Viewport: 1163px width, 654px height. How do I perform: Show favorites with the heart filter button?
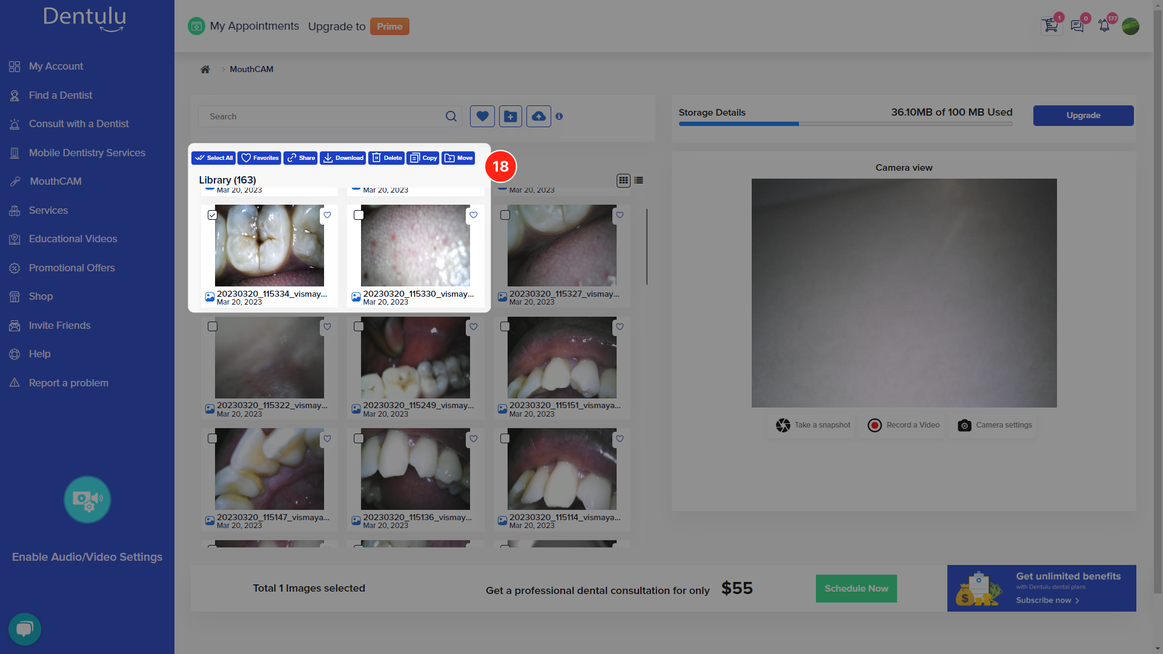[482, 116]
